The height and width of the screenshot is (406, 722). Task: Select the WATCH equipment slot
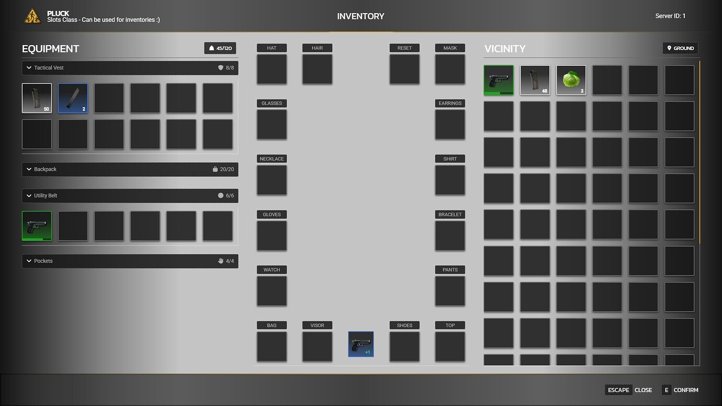point(272,291)
